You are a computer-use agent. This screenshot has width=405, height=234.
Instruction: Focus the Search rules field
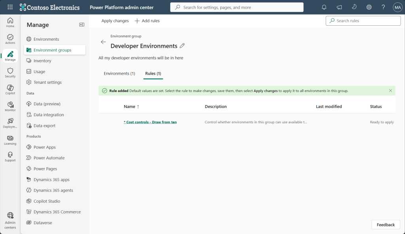[363, 21]
